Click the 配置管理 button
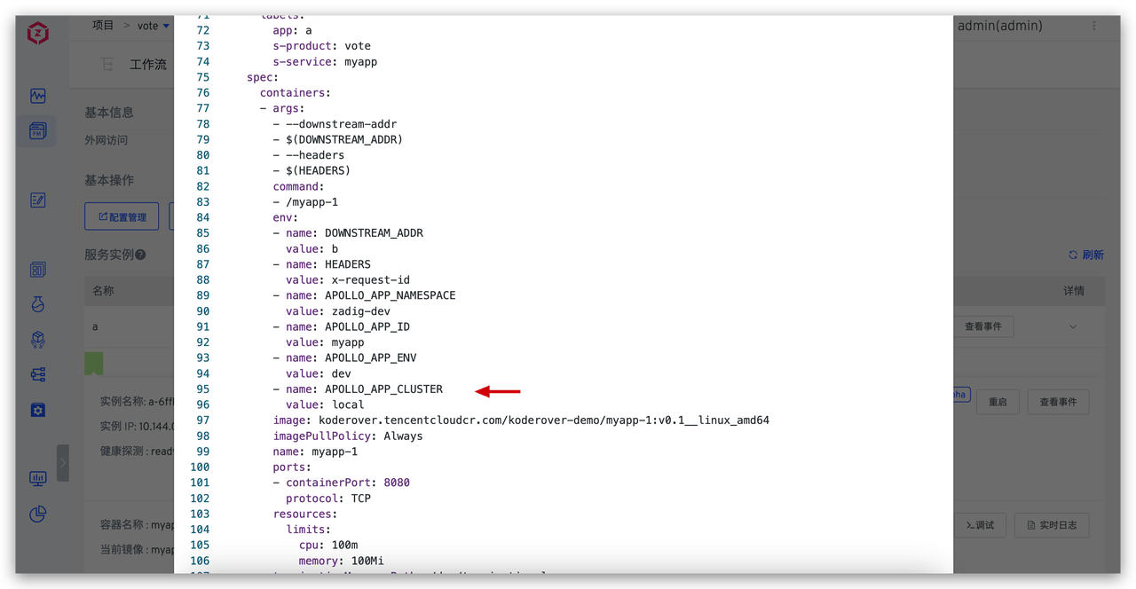This screenshot has height=589, width=1136. (122, 216)
